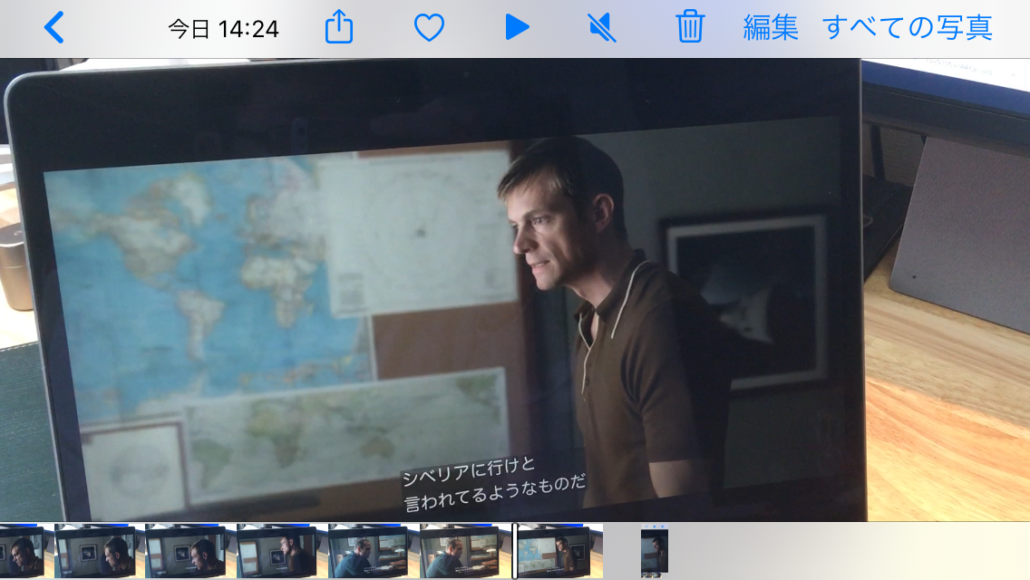
Task: Go back with the left chevron
Action: click(53, 28)
